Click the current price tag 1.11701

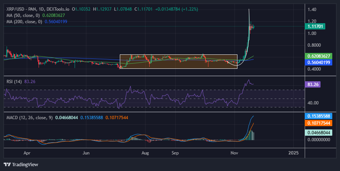point(315,26)
